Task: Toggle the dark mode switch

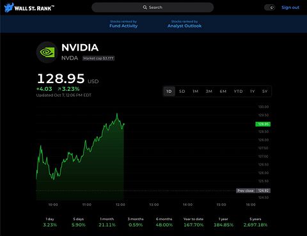Action: [270, 8]
